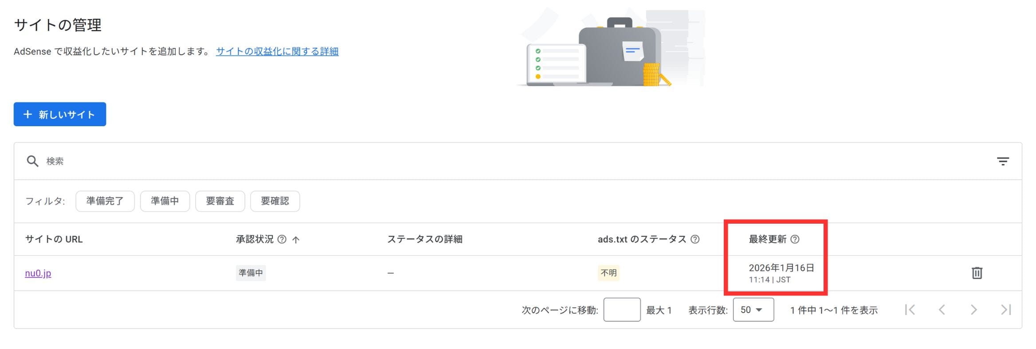The image size is (1036, 349).
Task: Click the search magnifier icon
Action: click(32, 161)
